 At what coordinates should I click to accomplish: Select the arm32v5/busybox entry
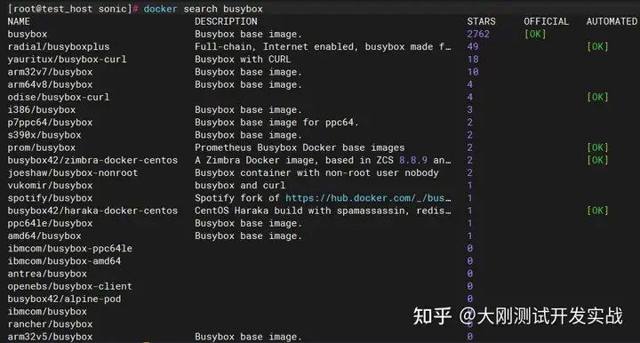[x=50, y=337]
